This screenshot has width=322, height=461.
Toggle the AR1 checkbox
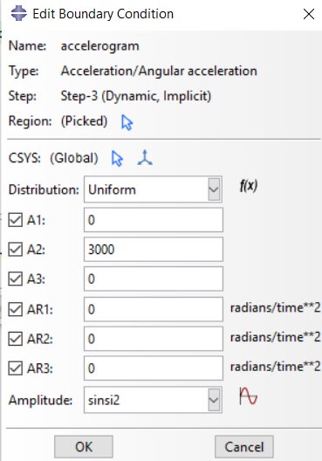tap(16, 309)
